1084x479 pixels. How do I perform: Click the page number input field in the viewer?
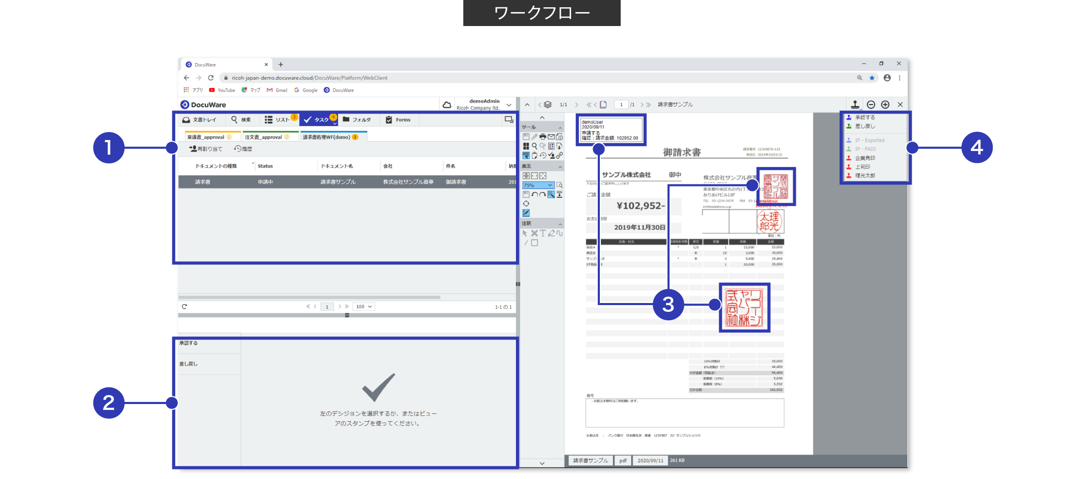(x=621, y=104)
